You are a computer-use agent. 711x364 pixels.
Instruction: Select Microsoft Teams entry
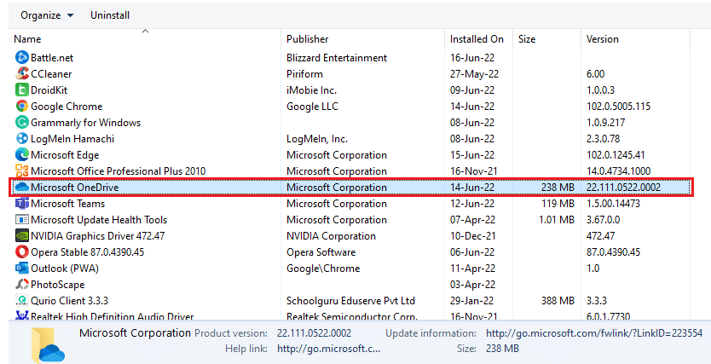[67, 204]
